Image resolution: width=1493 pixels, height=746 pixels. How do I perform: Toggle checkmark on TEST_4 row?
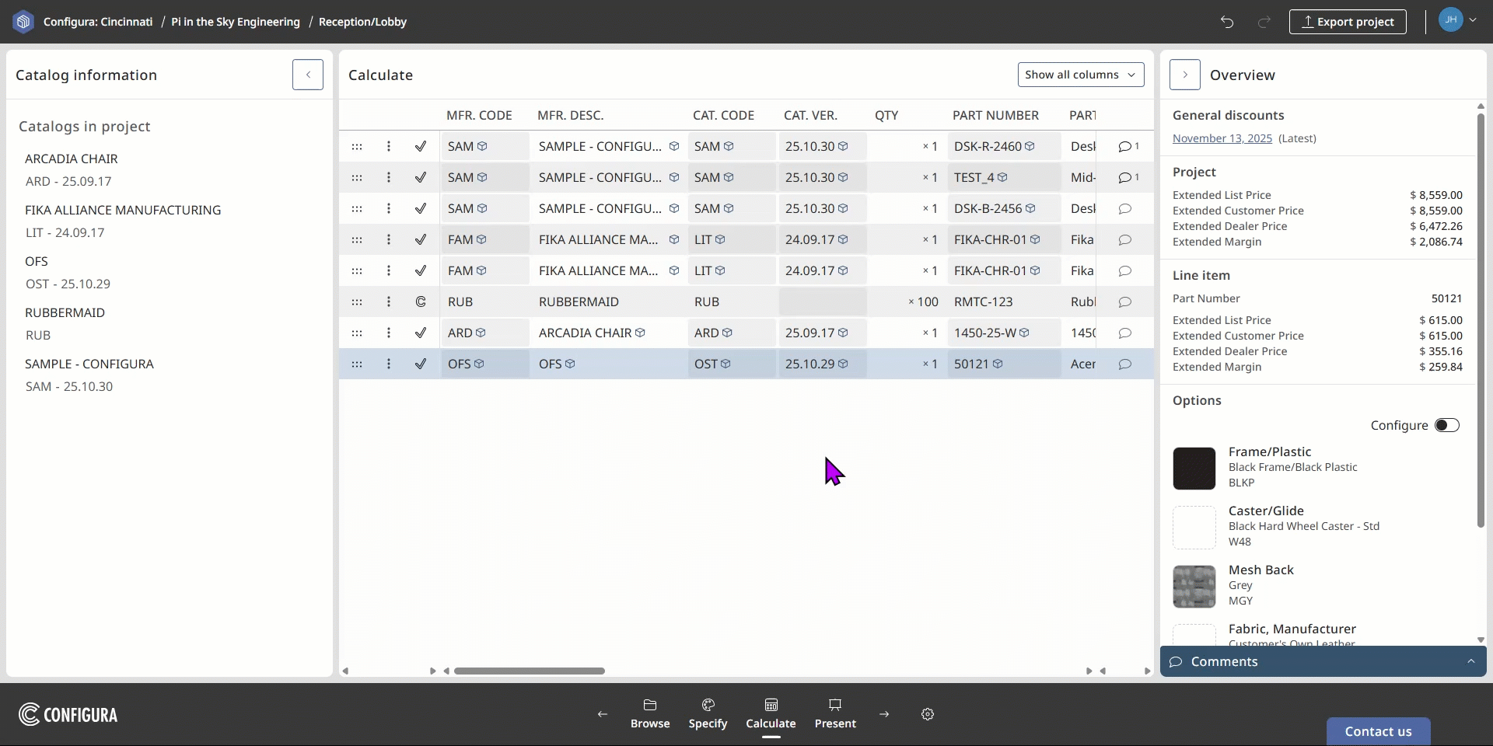click(x=421, y=177)
